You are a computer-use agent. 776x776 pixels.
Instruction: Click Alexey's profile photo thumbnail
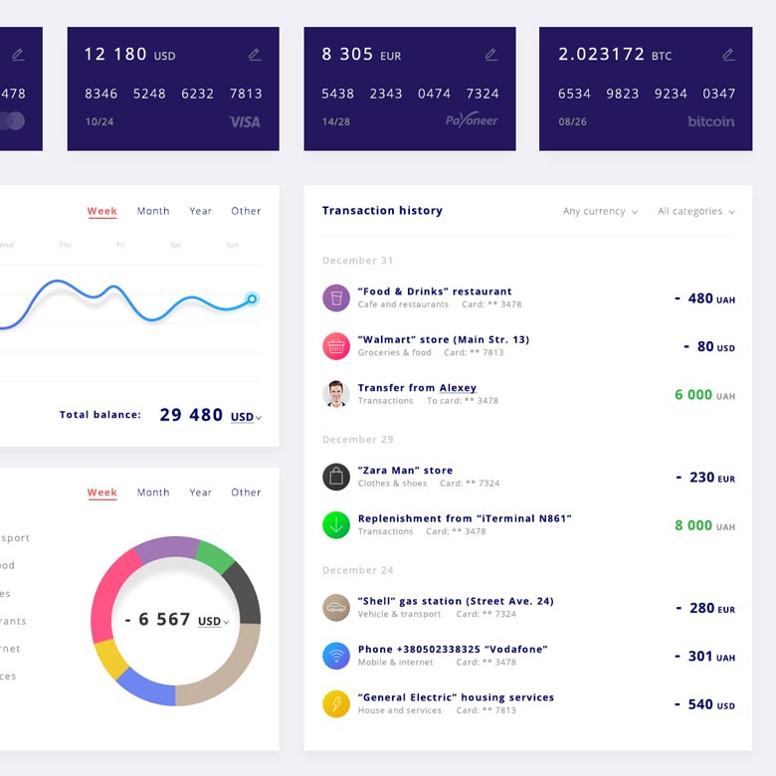tap(336, 394)
